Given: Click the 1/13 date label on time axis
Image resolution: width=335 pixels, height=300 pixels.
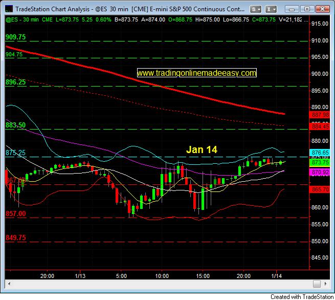Looking at the screenshot, I should pyautogui.click(x=80, y=276).
